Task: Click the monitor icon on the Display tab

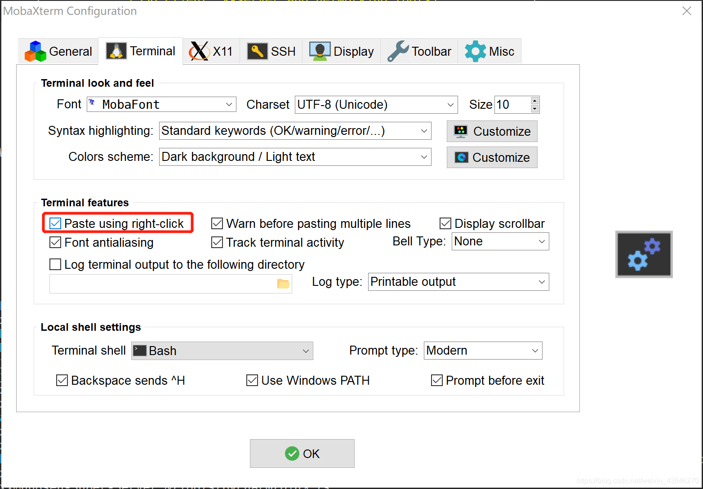Action: (320, 51)
